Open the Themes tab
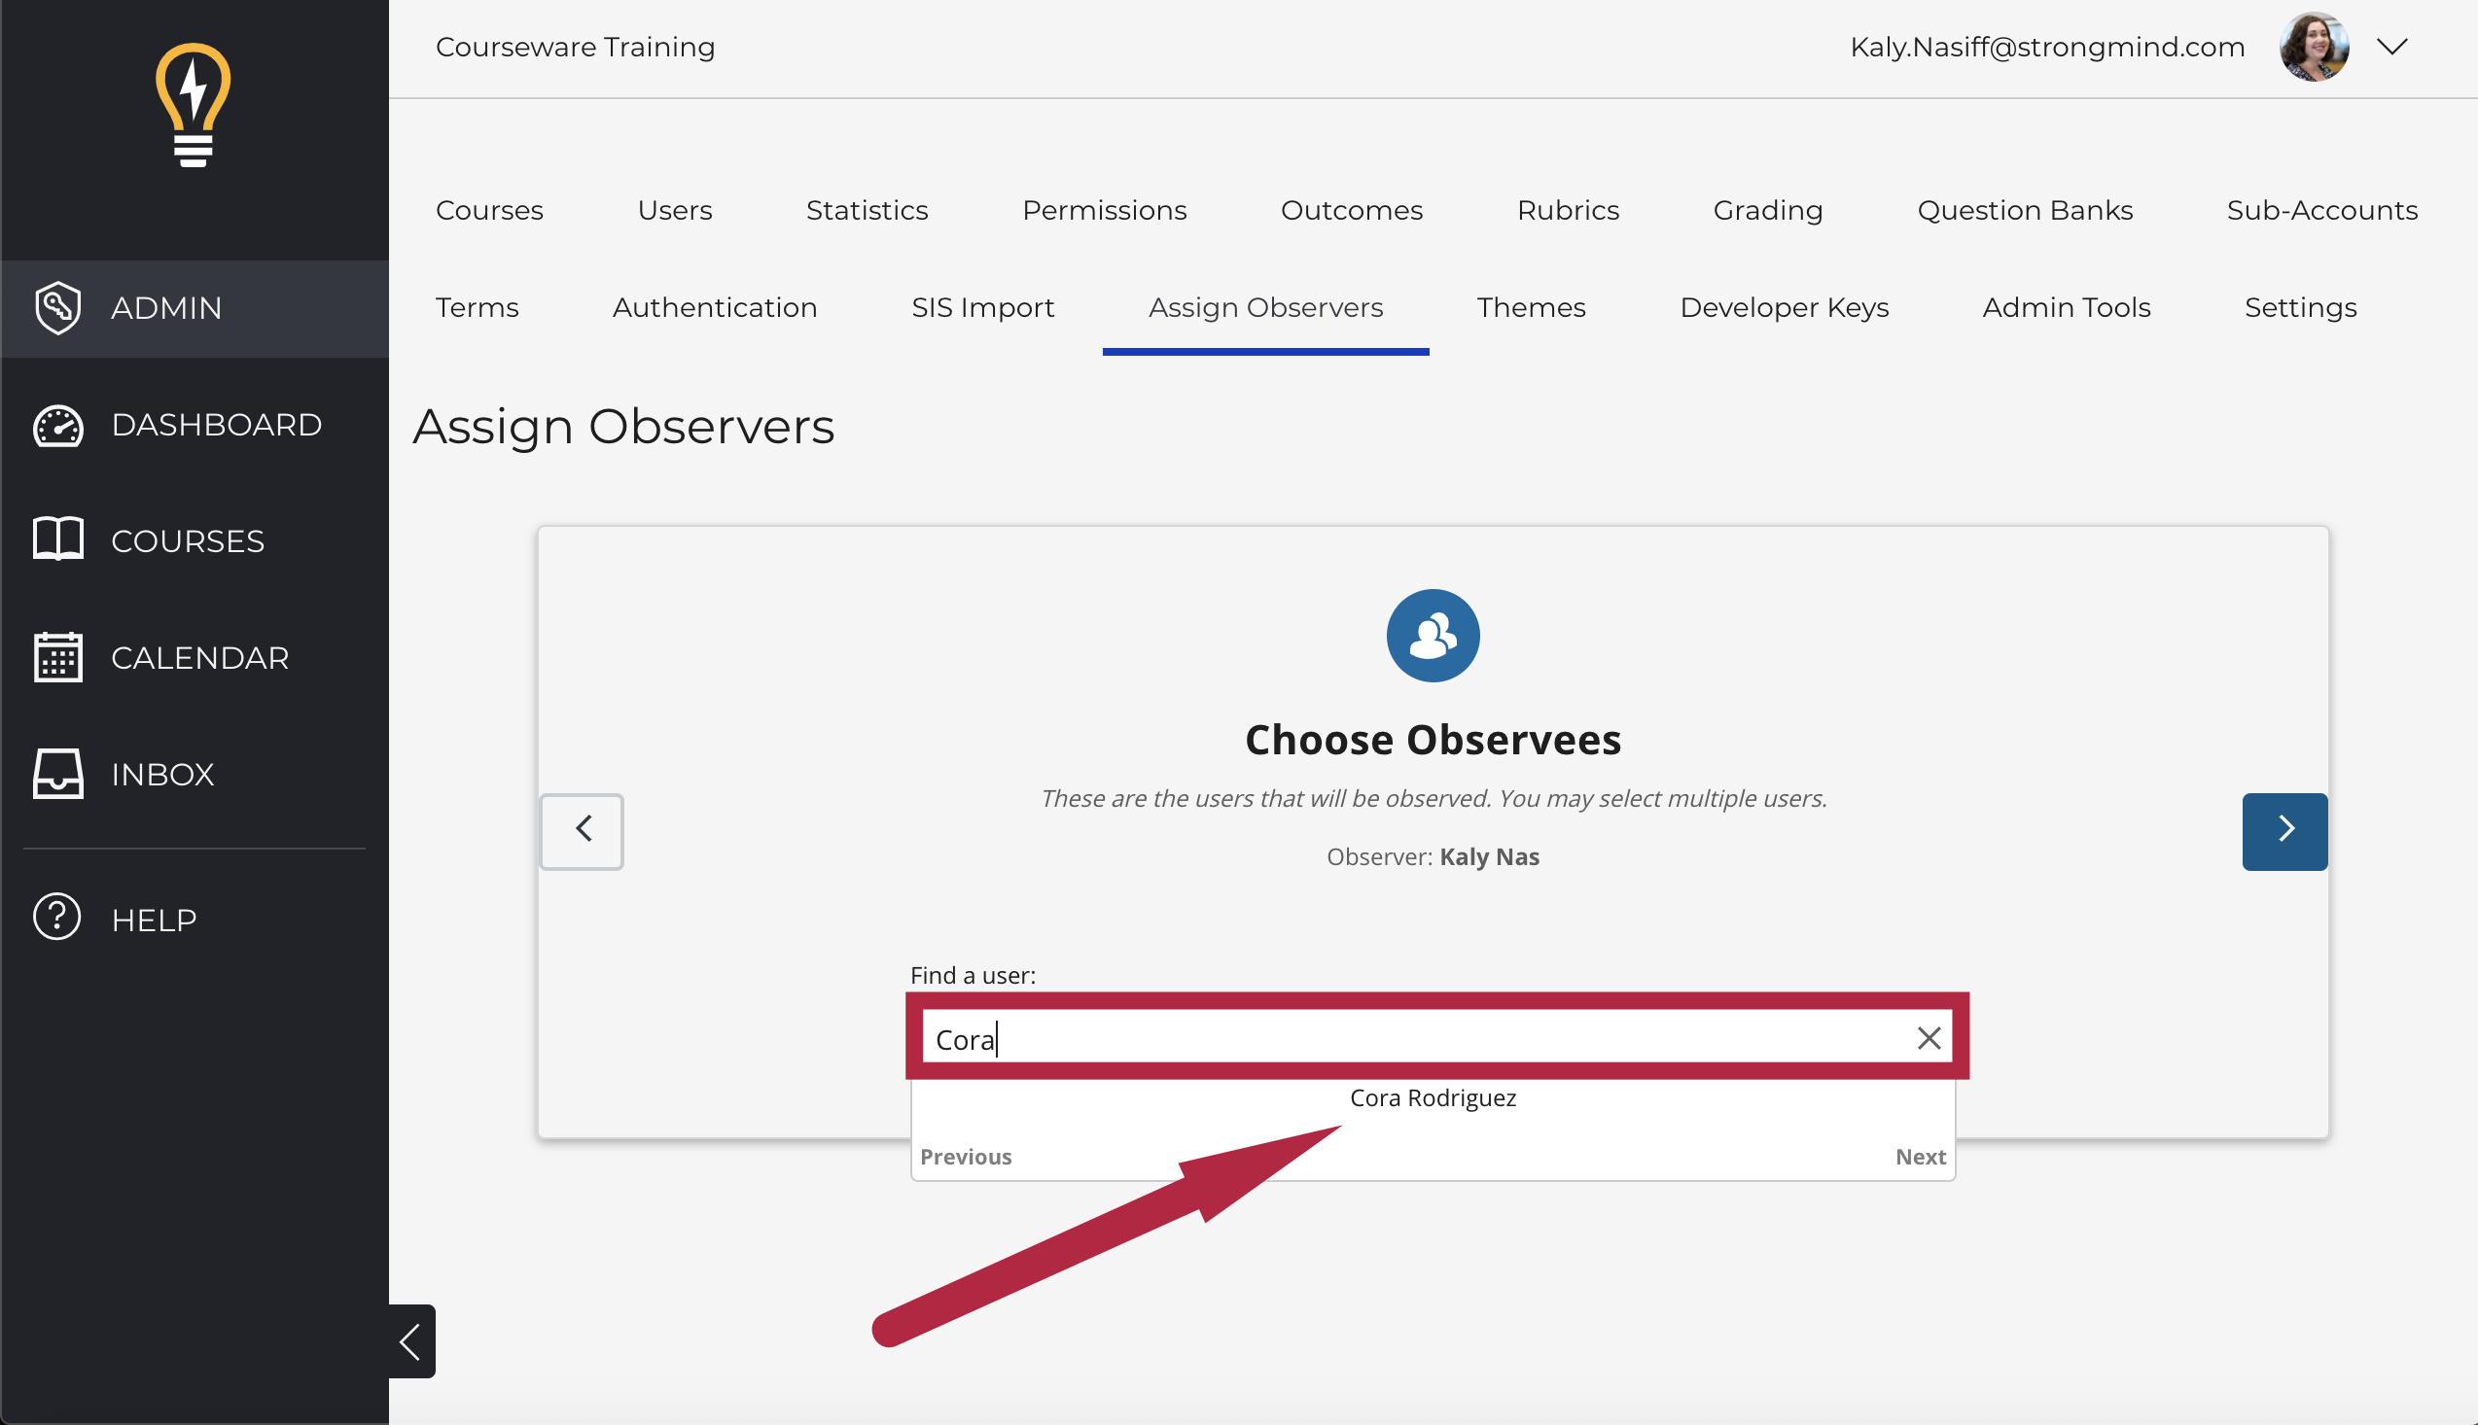The width and height of the screenshot is (2478, 1425). click(x=1532, y=307)
